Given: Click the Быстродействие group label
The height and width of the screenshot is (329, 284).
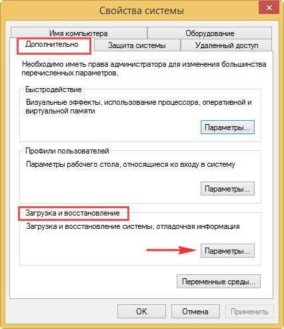Looking at the screenshot, I should point(53,89).
